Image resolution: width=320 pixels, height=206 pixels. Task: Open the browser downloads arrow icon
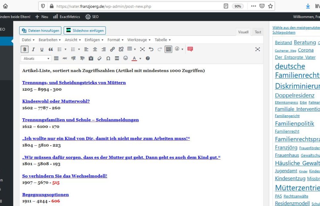tap(308, 6)
